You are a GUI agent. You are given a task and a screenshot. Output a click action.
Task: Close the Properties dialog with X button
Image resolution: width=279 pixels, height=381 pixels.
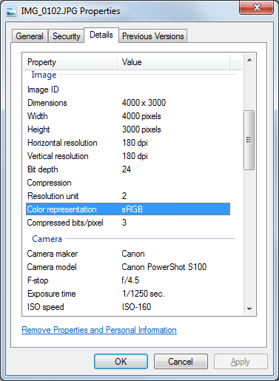257,7
